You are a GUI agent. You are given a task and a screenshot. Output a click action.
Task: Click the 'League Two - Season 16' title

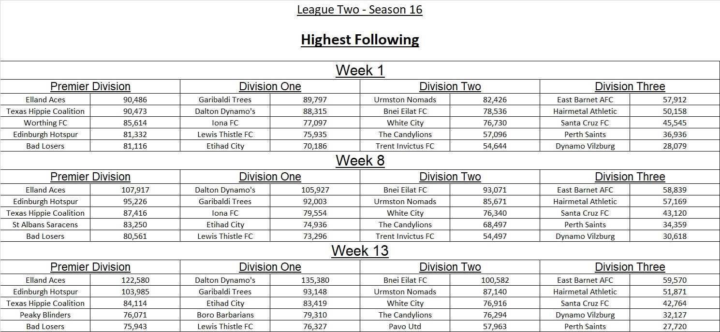pos(360,10)
